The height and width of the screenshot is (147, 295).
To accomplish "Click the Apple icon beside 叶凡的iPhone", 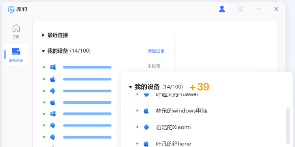I will click(146, 143).
